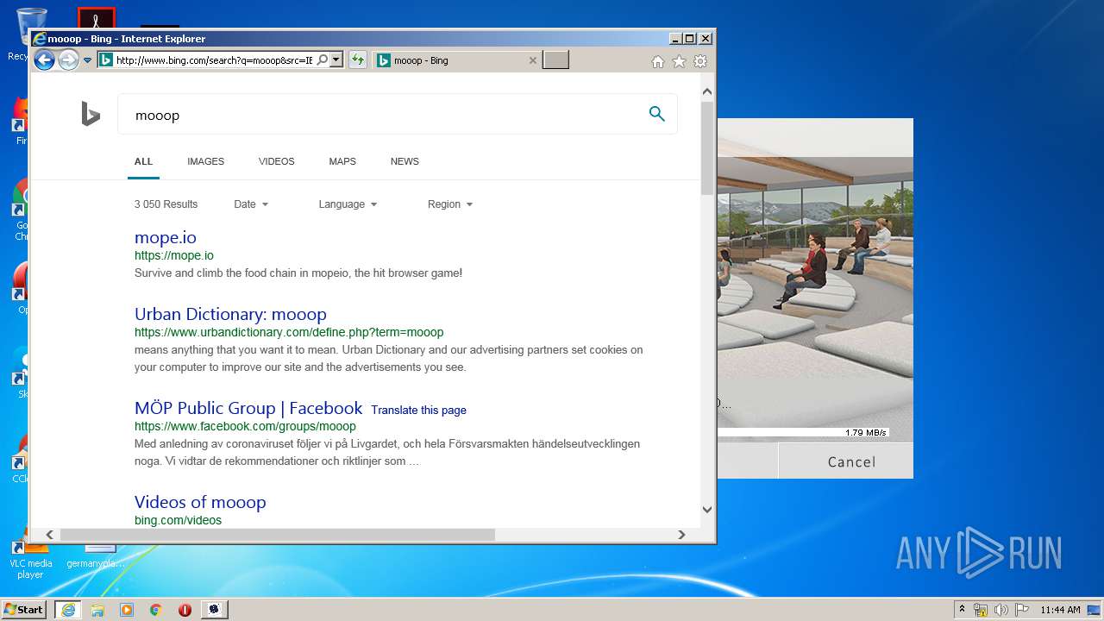
Task: Click the Refresh page button
Action: point(357,60)
